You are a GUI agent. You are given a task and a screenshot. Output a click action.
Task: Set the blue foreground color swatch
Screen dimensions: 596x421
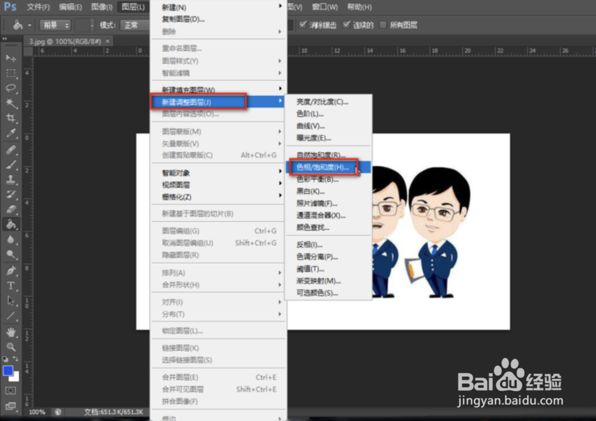7,370
